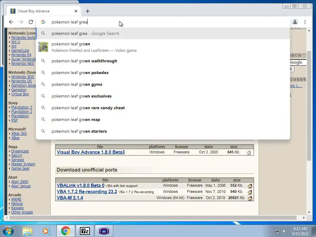Click the page's vertical scrollbar down arrow

coord(309,212)
